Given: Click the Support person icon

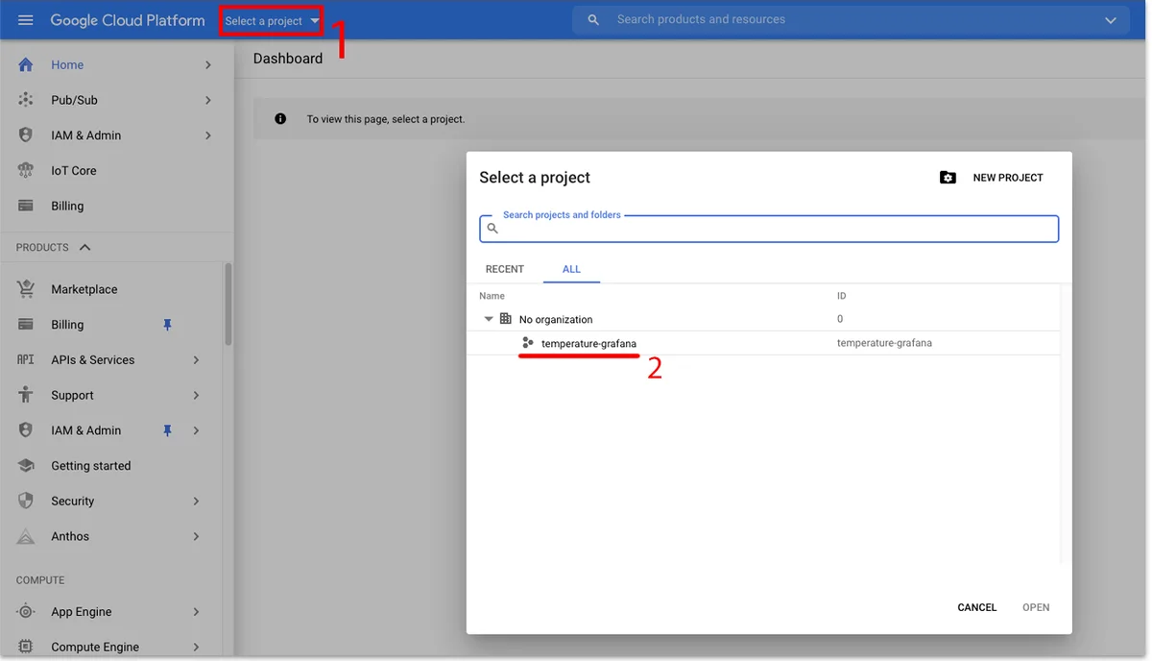Looking at the screenshot, I should pyautogui.click(x=26, y=395).
